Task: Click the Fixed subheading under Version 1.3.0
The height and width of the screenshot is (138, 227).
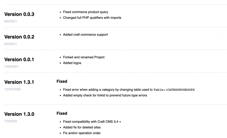Action: [x=62, y=113]
